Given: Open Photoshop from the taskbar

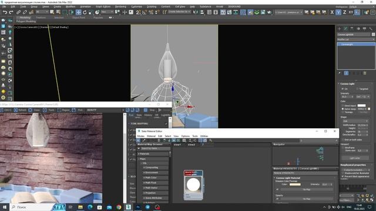Looking at the screenshot, I should [138, 207].
